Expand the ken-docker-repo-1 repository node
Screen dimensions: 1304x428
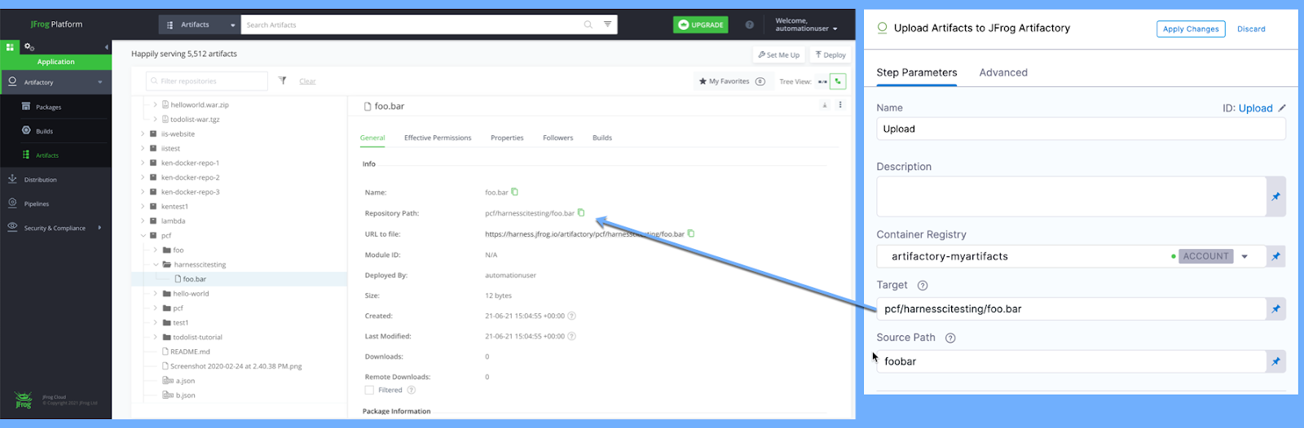143,163
